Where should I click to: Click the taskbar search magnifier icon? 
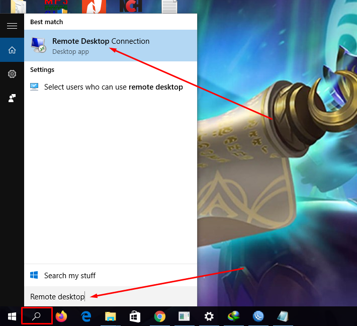[x=37, y=316]
